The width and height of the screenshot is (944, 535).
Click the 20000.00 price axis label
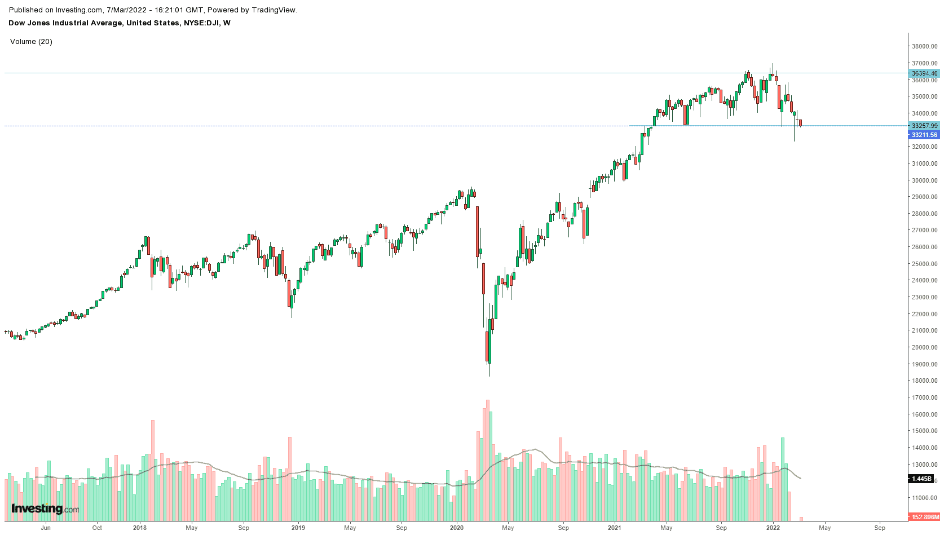point(925,347)
